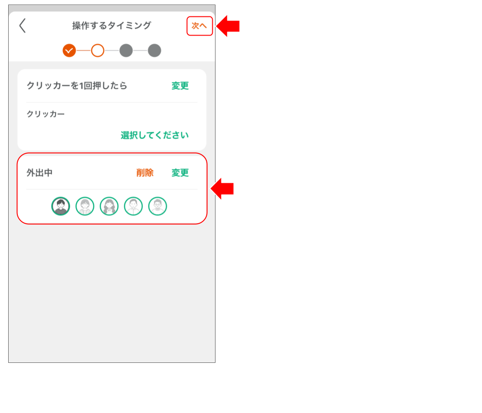This screenshot has height=413, width=482.
Task: Tap 変更 in the 外出中 section
Action: (x=179, y=173)
